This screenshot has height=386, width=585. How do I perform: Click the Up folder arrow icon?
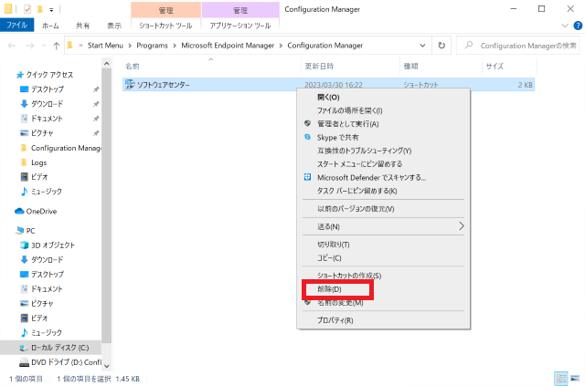[57, 45]
